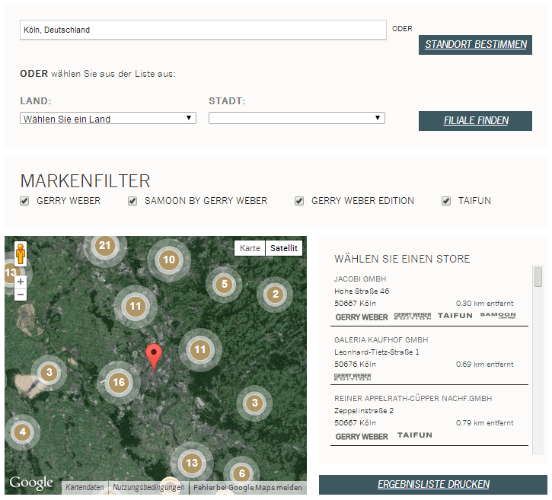Viewport: 552px width, 500px height.
Task: Open the STADT city dropdown
Action: click(x=297, y=118)
